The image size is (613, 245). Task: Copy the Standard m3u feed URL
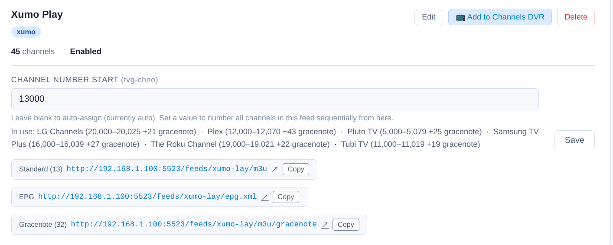point(296,169)
